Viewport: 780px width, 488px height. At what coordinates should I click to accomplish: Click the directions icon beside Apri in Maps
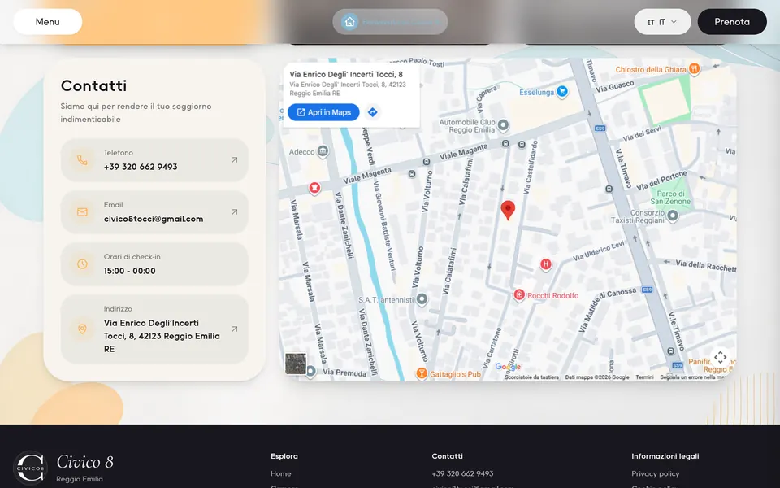pyautogui.click(x=373, y=112)
